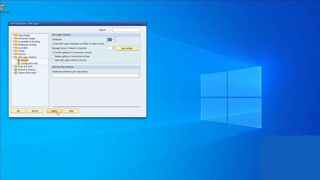This screenshot has height=180, width=320.
Task: Click the Security folder icon
Action: click(16, 54)
